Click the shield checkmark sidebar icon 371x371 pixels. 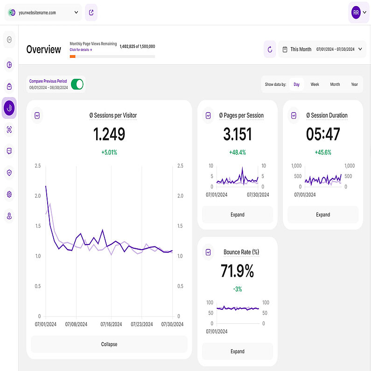click(x=9, y=173)
